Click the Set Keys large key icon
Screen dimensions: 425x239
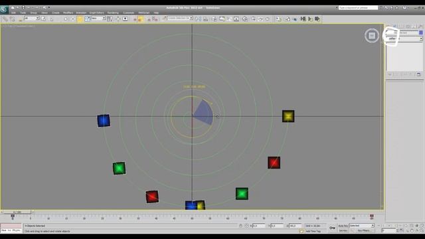tap(332, 228)
